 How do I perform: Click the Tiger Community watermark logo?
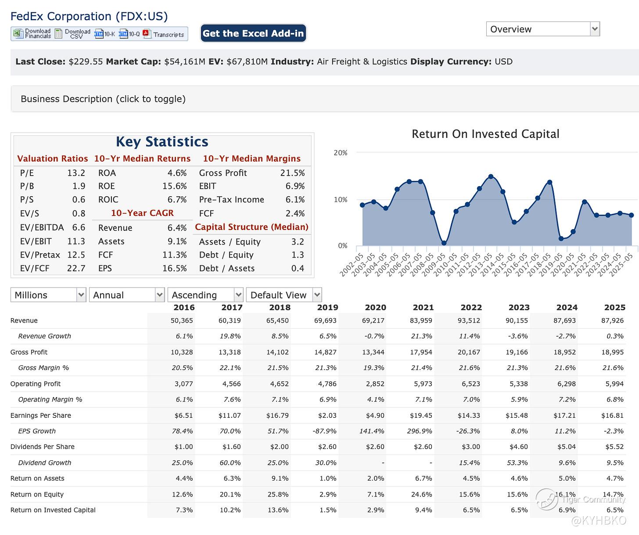click(x=546, y=499)
